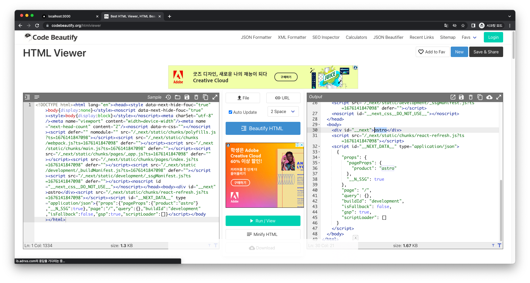
Task: Collapse the body tag fold at line 29
Action: coord(319,125)
